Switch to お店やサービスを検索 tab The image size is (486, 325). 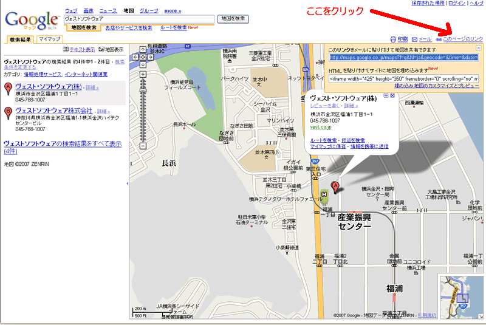pyautogui.click(x=129, y=28)
